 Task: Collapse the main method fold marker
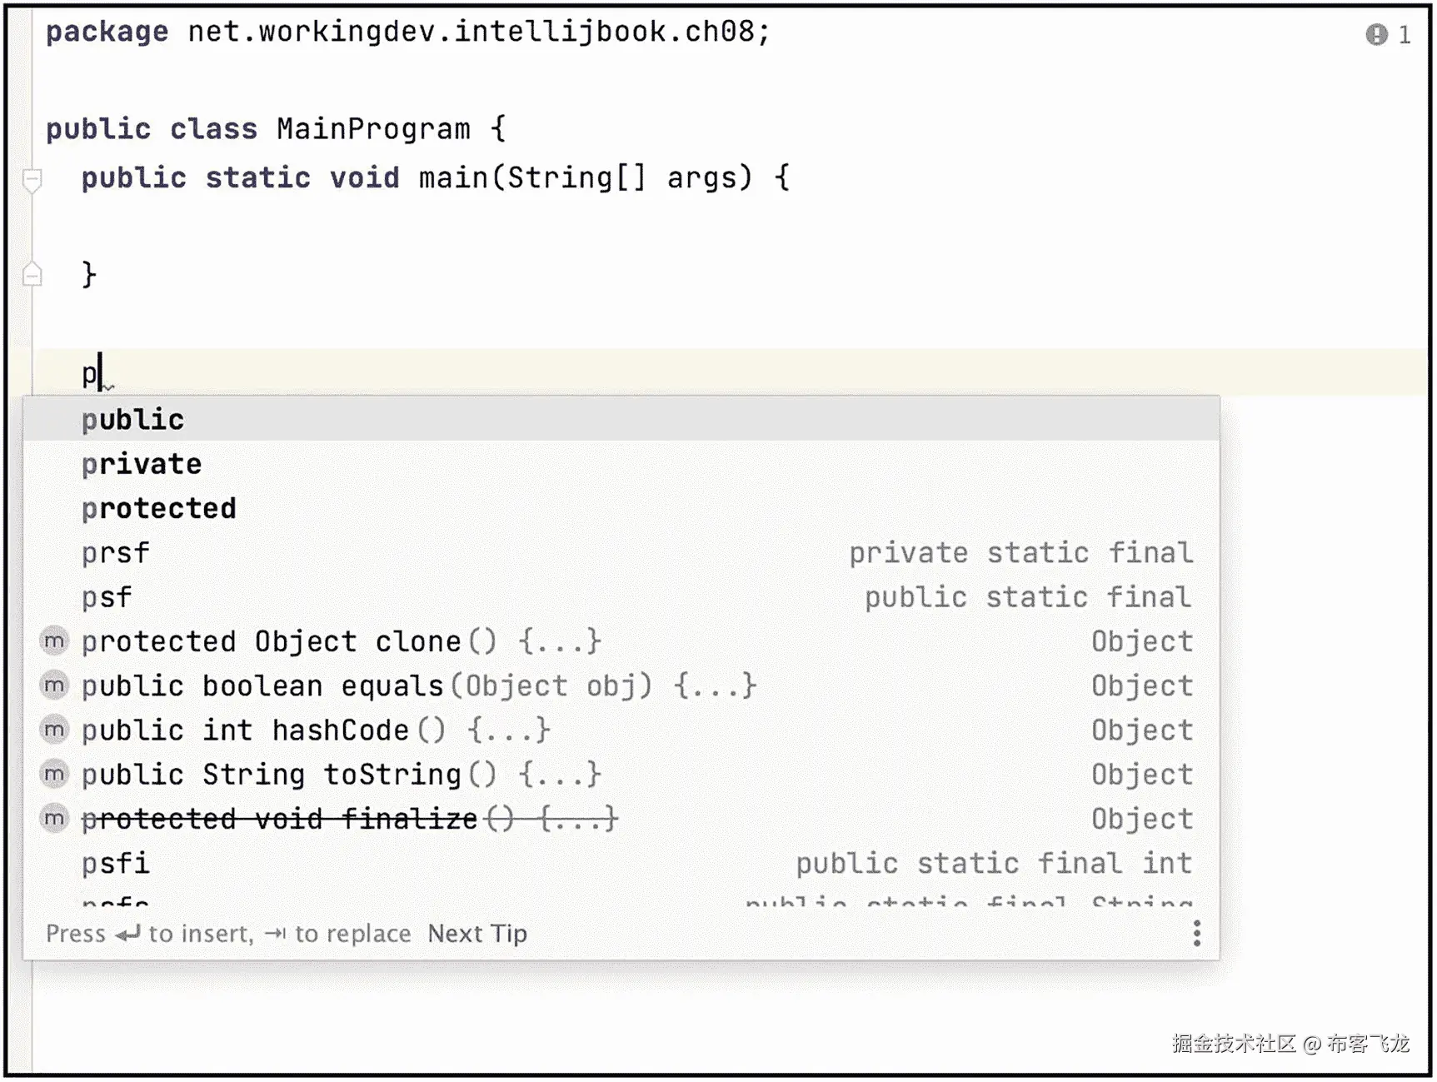pos(32,178)
